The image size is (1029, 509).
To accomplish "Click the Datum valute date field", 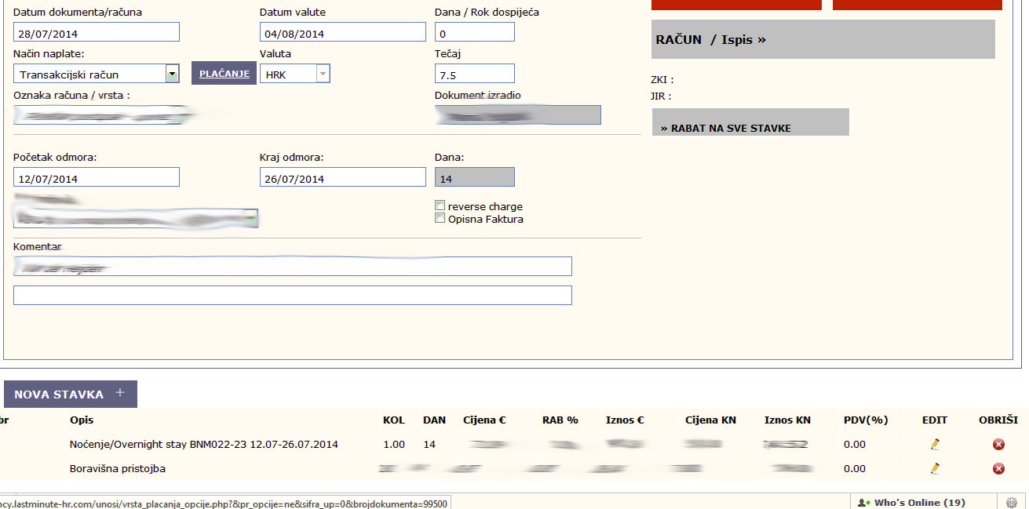I will pyautogui.click(x=343, y=32).
